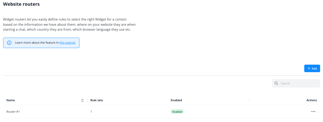The height and width of the screenshot is (122, 323).
Task: Focus the Search input field
Action: (296, 83)
